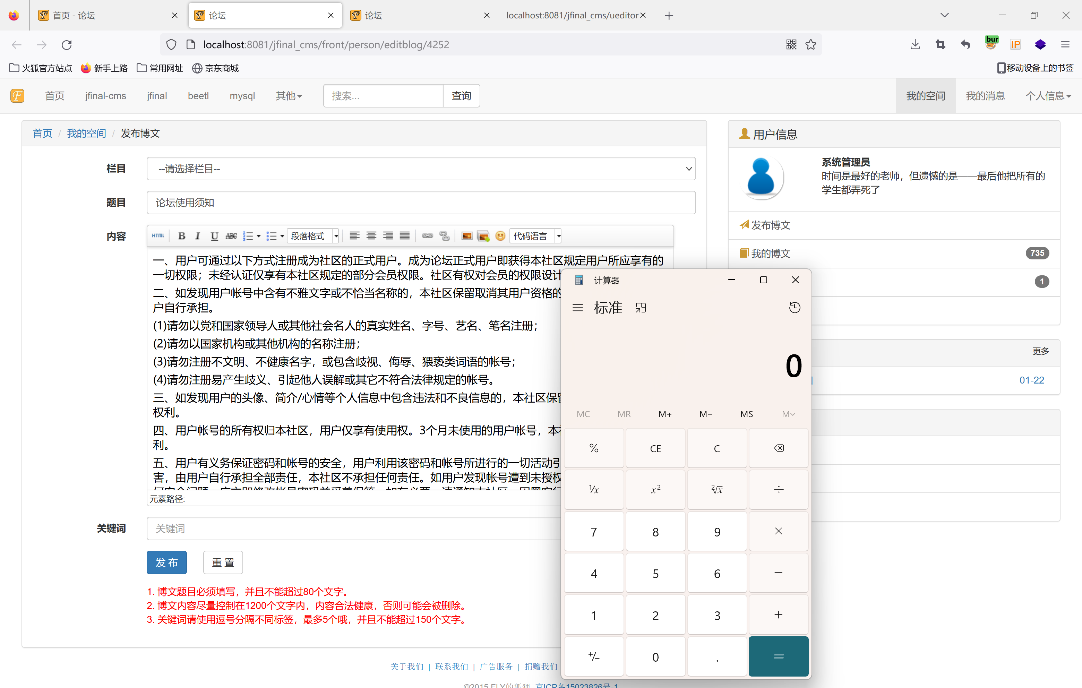Open 其他 navigation menu
This screenshot has height=688, width=1082.
click(289, 96)
